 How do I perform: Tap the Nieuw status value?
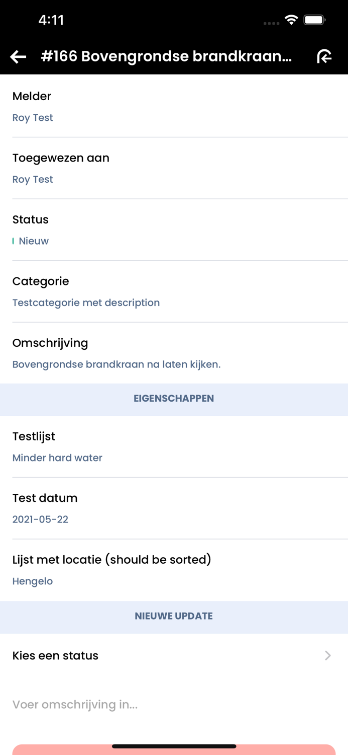[x=34, y=241]
